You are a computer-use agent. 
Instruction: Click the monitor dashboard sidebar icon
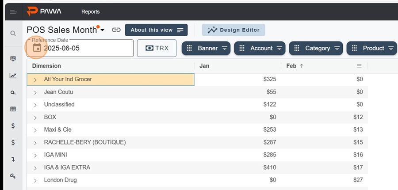point(13,59)
